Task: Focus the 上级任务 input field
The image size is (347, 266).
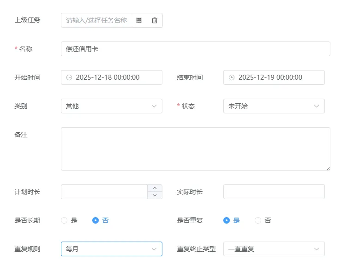Action: tap(97, 20)
